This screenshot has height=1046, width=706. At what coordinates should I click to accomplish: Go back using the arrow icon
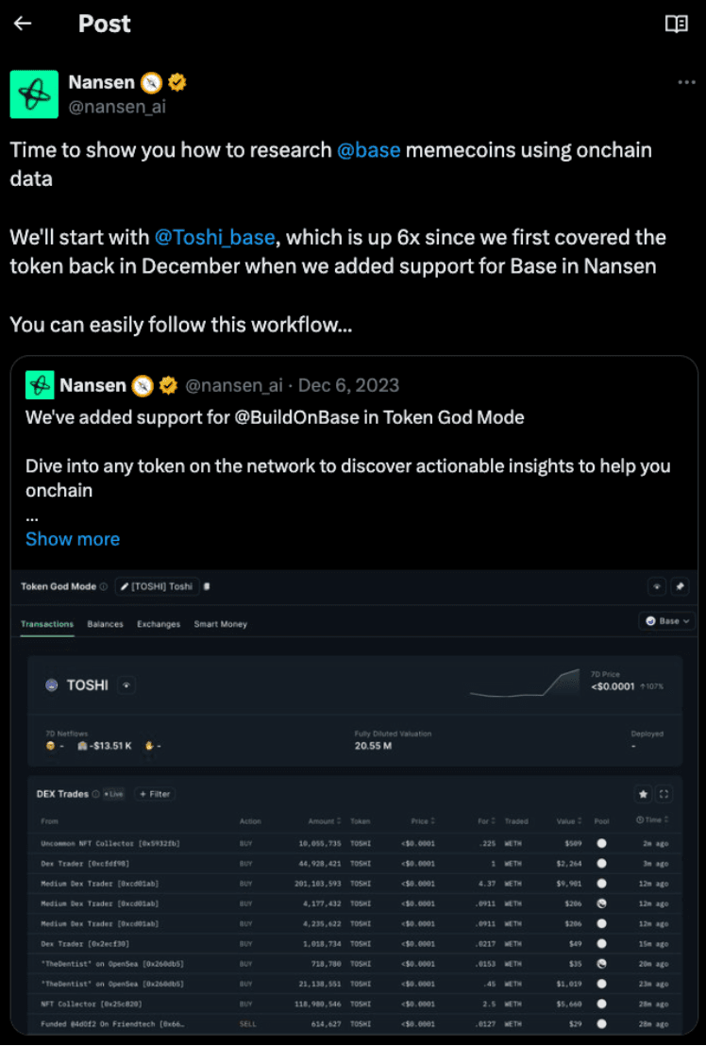pos(23,24)
